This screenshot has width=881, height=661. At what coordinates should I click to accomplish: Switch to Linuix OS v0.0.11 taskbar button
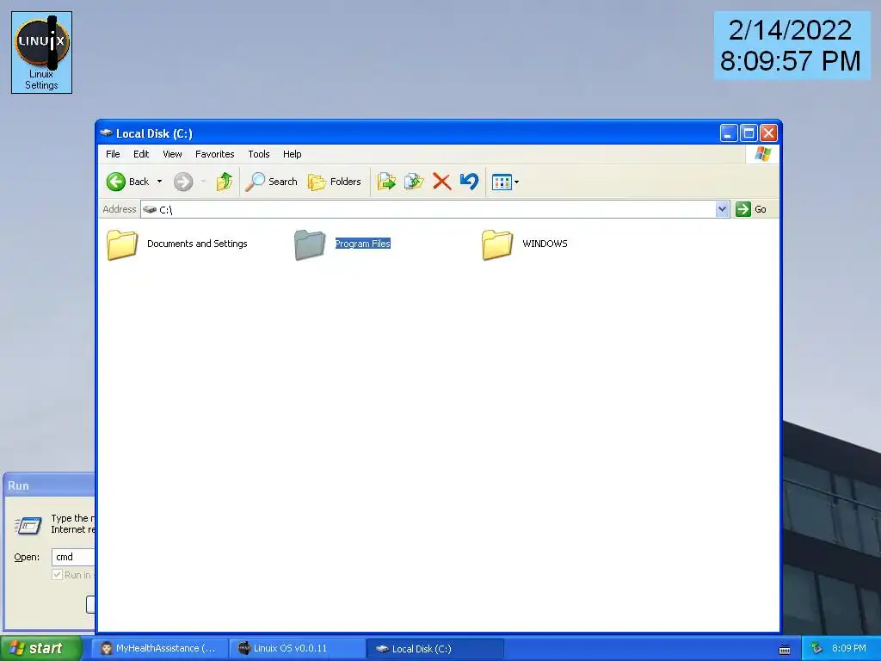[x=298, y=649]
